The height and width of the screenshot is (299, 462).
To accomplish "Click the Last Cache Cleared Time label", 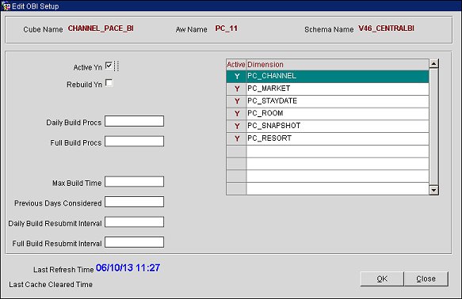I will [x=51, y=285].
